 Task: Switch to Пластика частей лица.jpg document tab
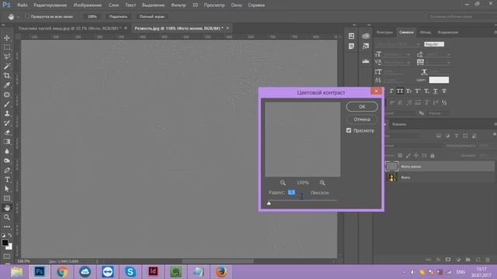tap(69, 28)
